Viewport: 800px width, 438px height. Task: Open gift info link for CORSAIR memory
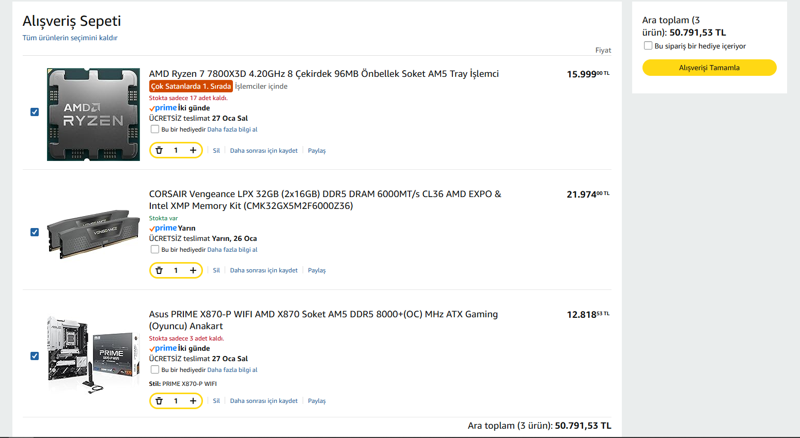(x=232, y=250)
